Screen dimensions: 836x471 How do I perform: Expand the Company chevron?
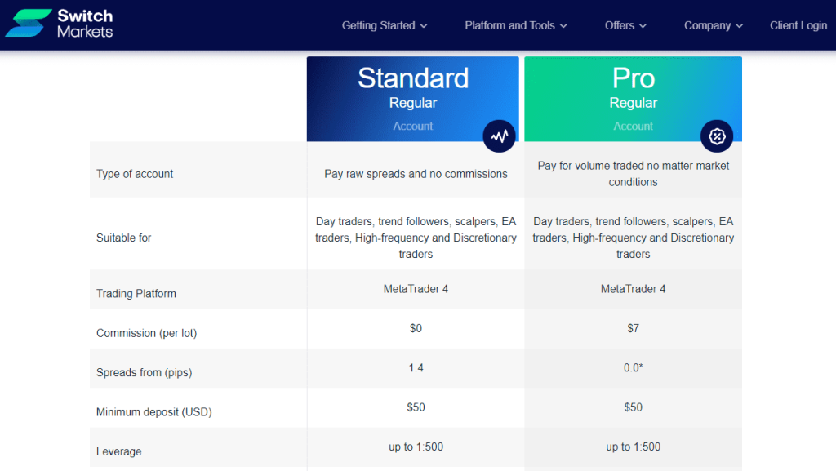[739, 25]
